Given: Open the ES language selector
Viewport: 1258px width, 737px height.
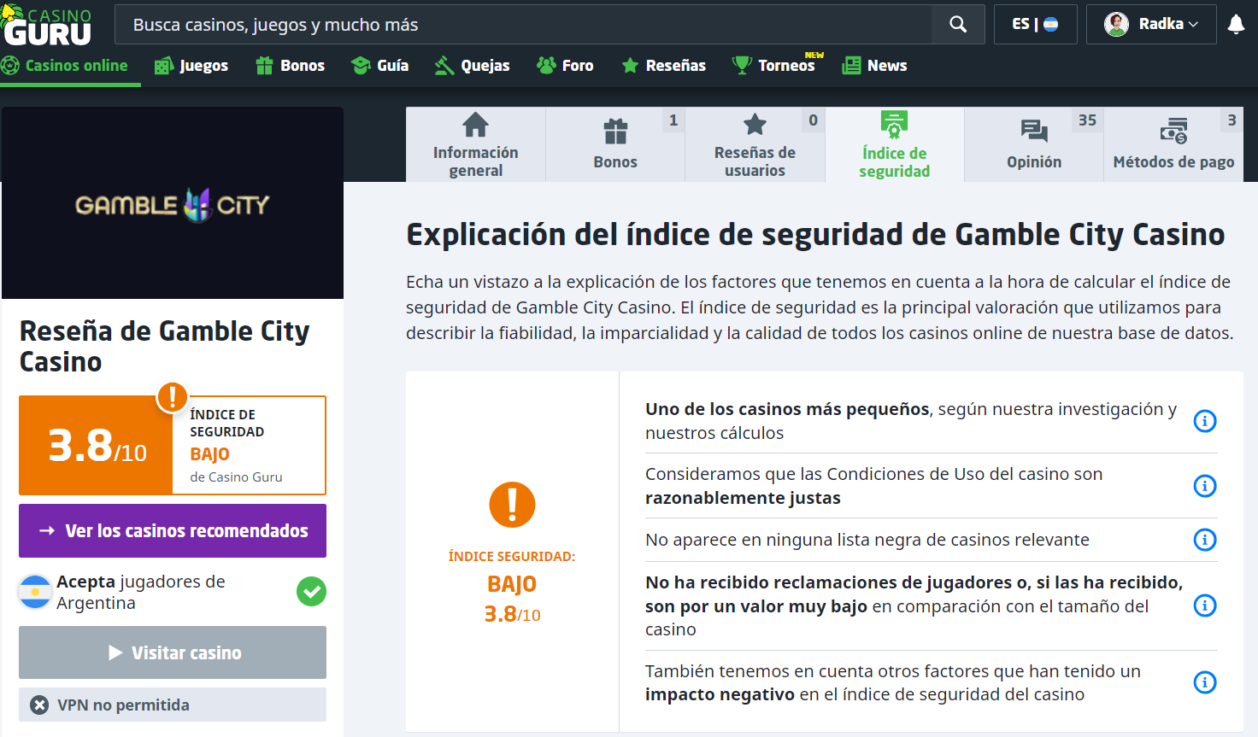Looking at the screenshot, I should [x=1035, y=25].
